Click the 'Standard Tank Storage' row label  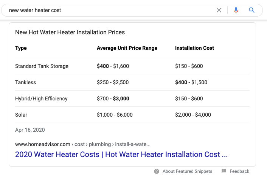tap(42, 66)
